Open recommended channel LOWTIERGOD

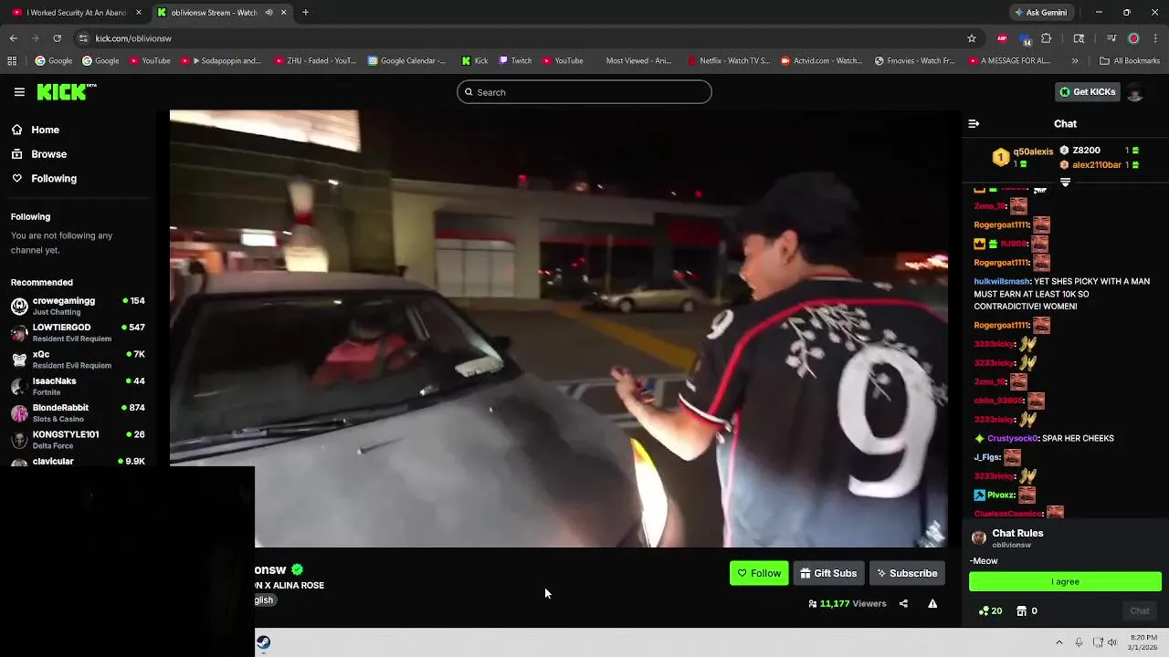[x=78, y=332]
